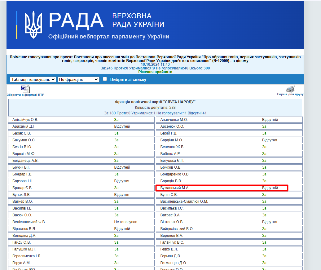
Task: Select deputy row 'Герман Д.В.'
Action: coord(229,256)
